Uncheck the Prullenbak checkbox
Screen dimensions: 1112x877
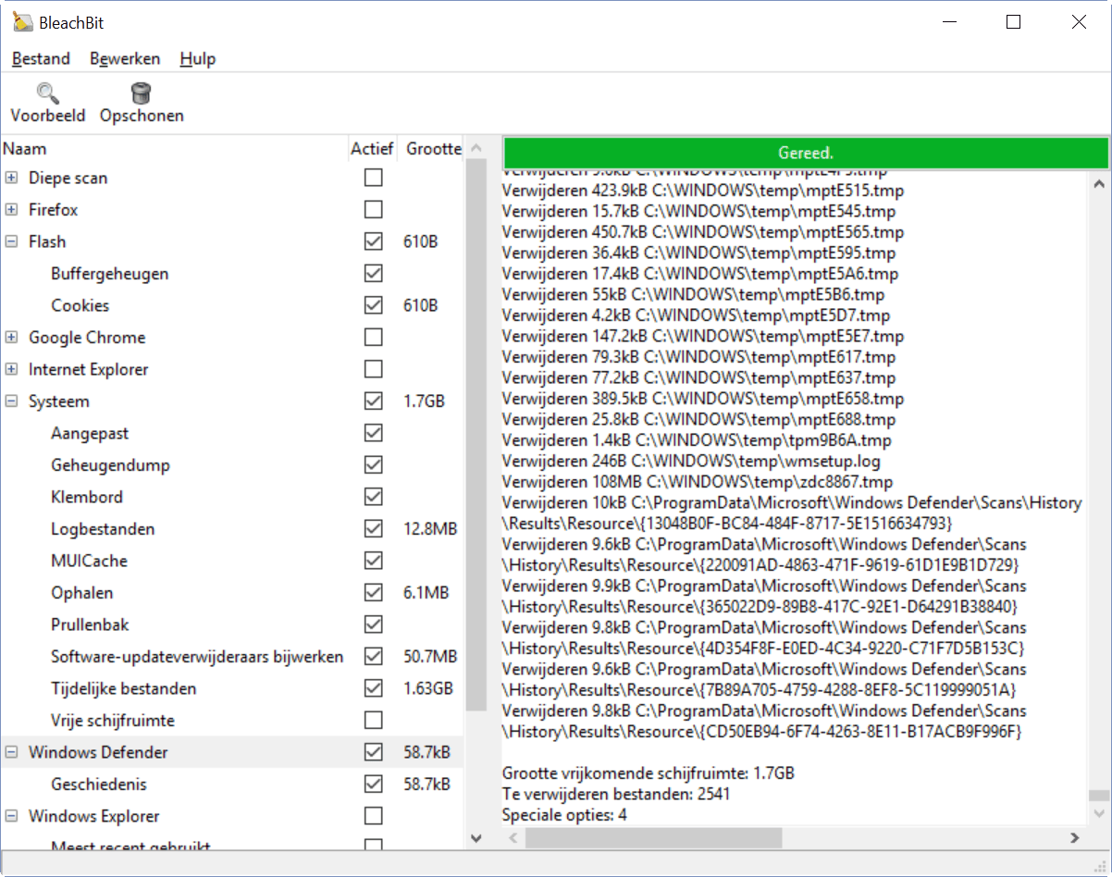click(373, 624)
